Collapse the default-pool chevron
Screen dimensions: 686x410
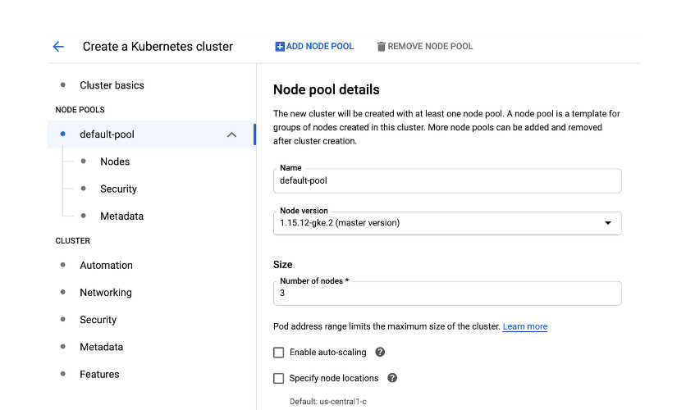231,134
